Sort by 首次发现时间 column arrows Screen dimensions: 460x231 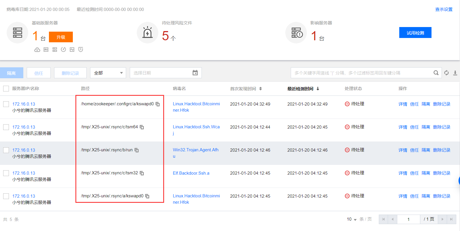(x=261, y=89)
